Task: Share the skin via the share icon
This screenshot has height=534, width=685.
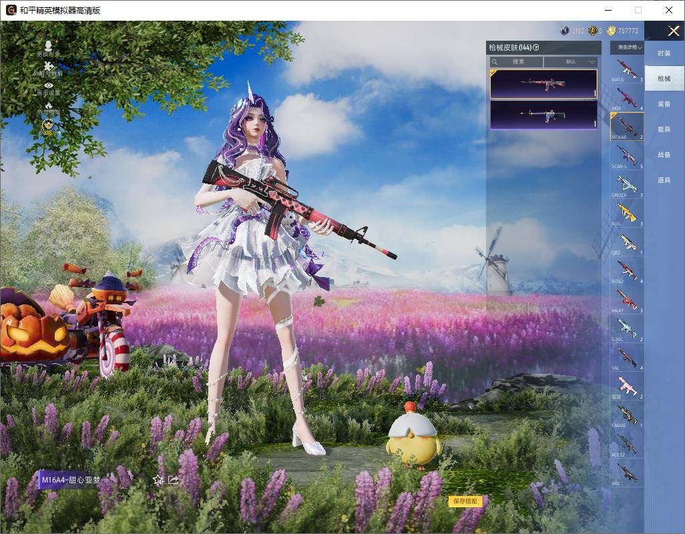Action: 174,480
